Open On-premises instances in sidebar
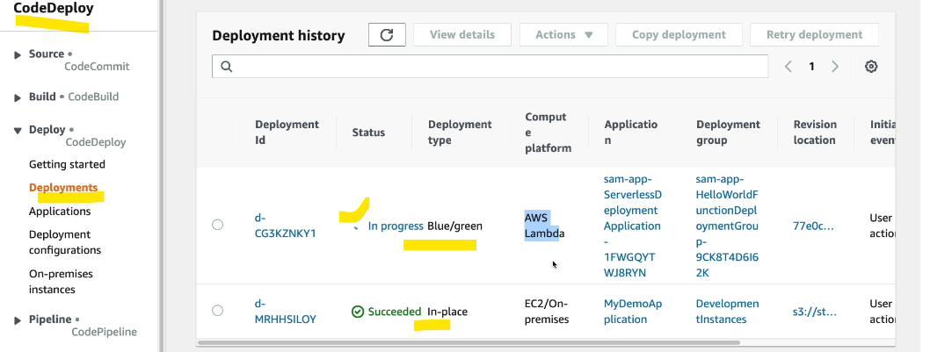This screenshot has width=930, height=352. click(x=61, y=282)
